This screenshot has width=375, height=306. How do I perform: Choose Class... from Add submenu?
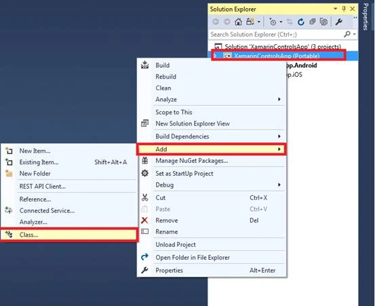(69, 235)
